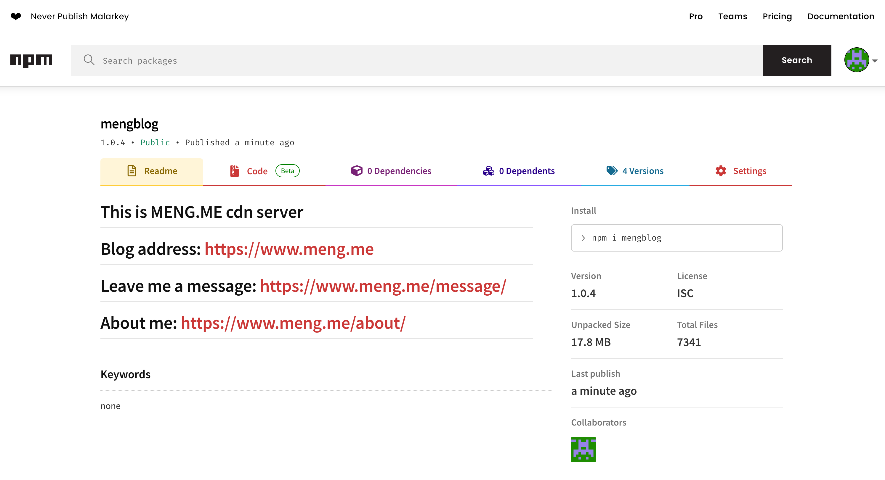The height and width of the screenshot is (480, 885).
Task: Click the 'none' keywords text
Action: click(110, 406)
